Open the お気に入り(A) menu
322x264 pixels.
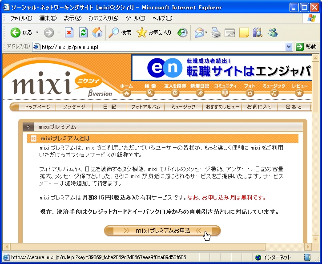click(x=104, y=18)
